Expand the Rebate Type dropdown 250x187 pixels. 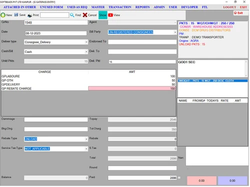[x=86, y=139]
